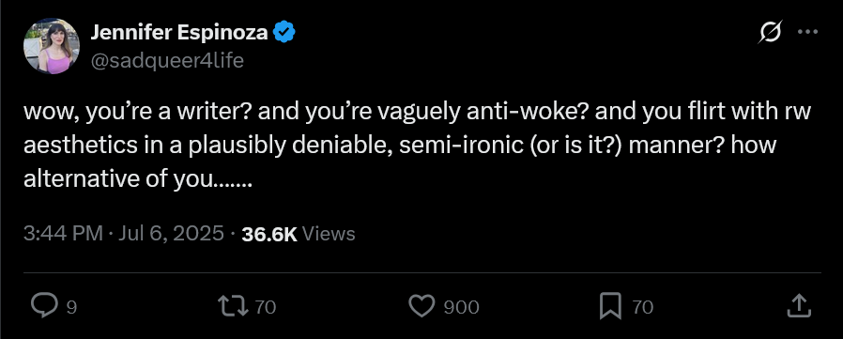Click the reply count showing 9
Image resolution: width=843 pixels, height=339 pixels.
[x=71, y=307]
